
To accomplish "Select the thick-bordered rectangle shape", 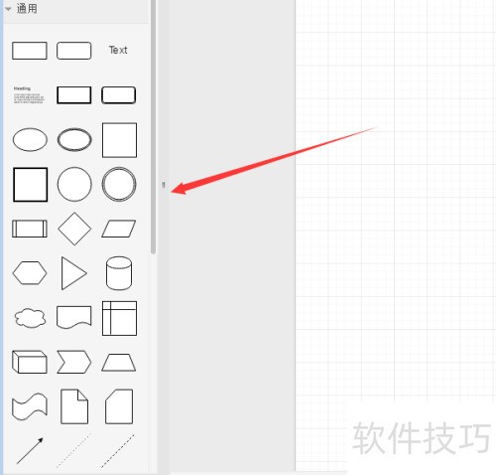I will [73, 95].
